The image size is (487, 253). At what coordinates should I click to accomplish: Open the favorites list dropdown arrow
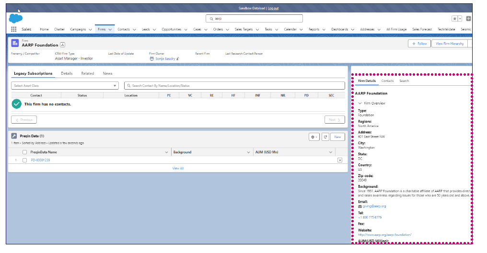pyautogui.click(x=460, y=19)
